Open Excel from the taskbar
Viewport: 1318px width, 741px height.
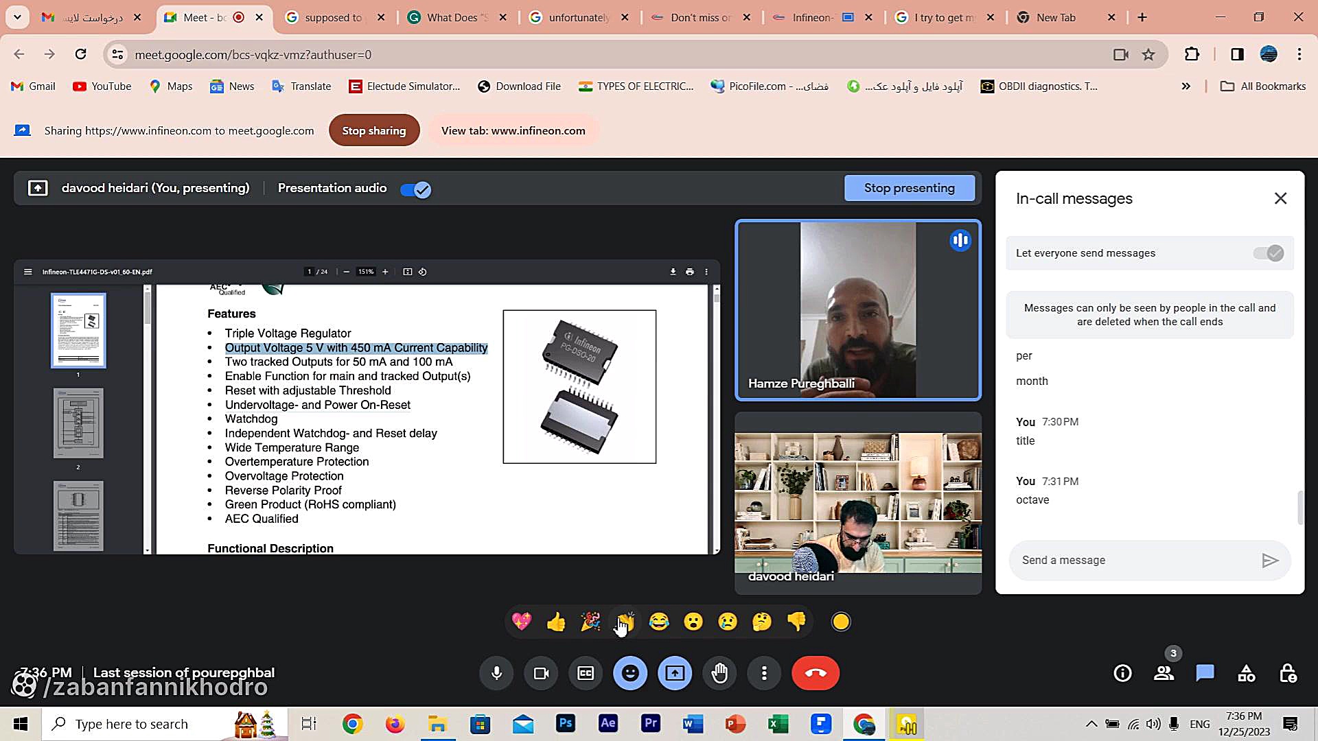(x=778, y=724)
